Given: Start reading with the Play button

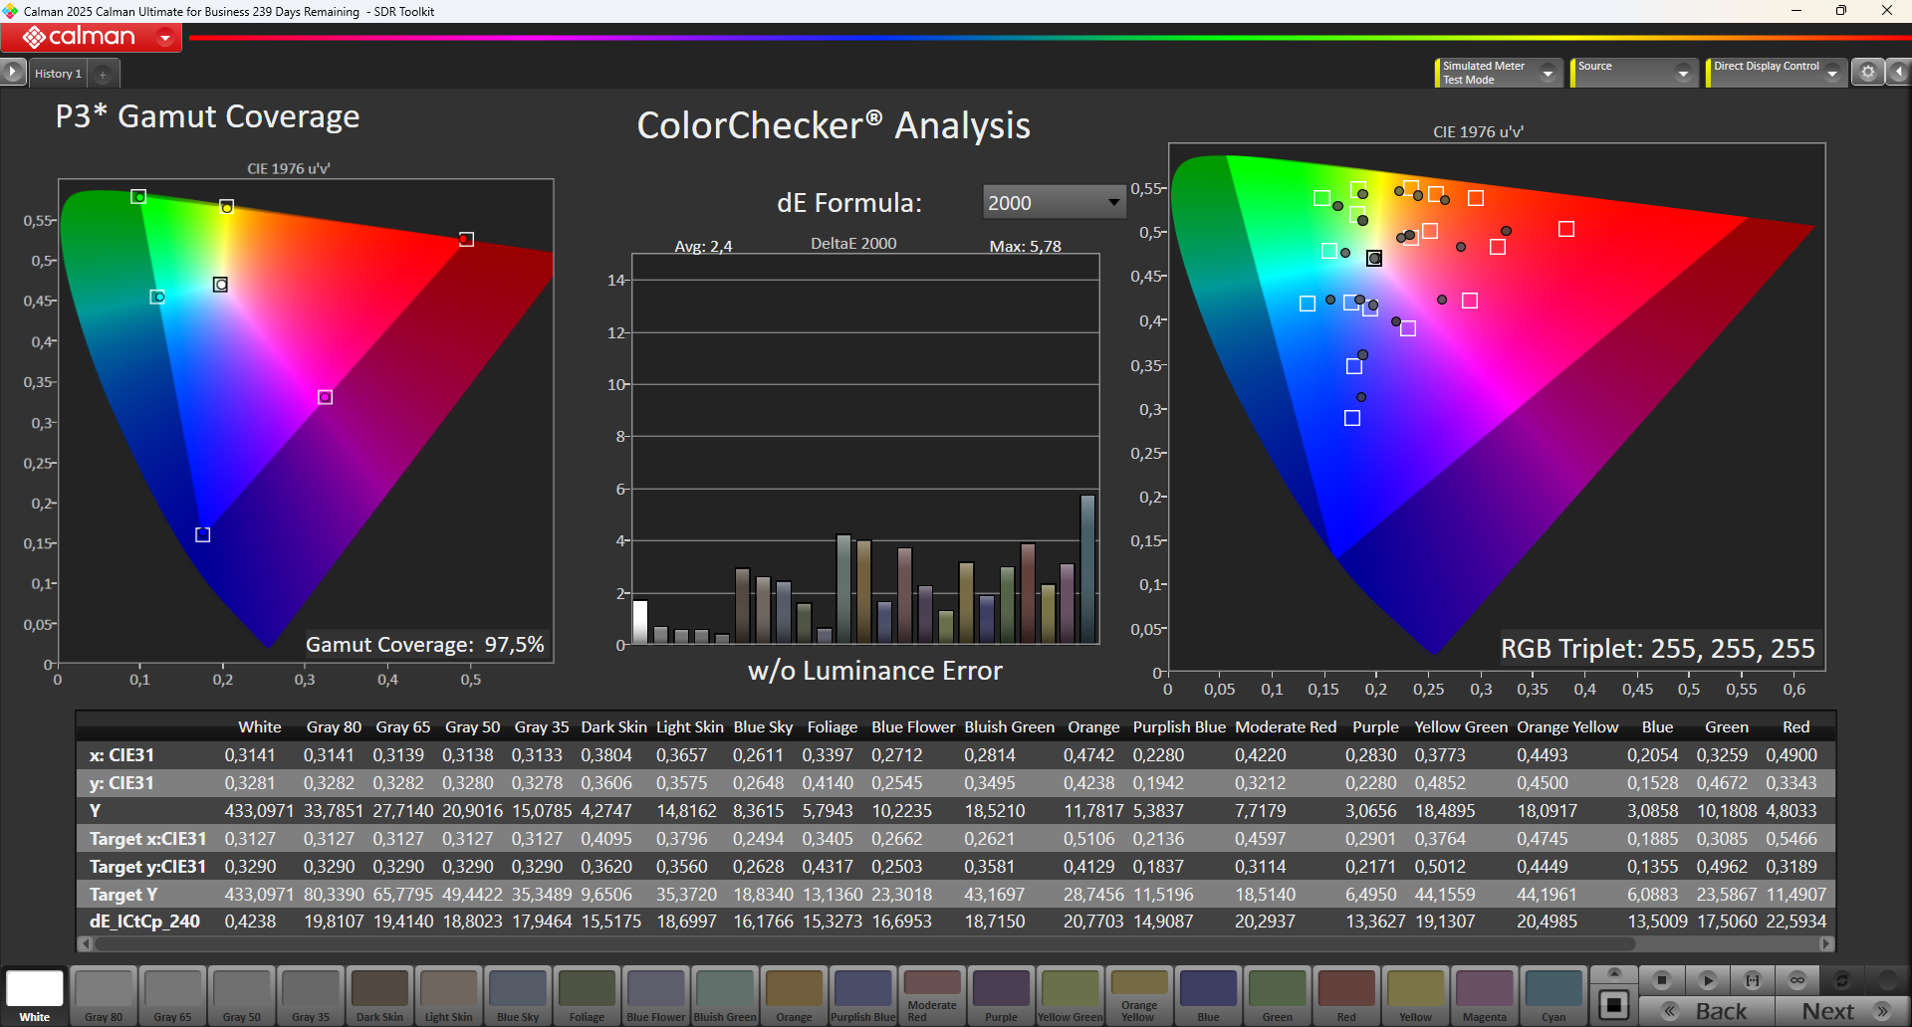Looking at the screenshot, I should (1707, 980).
